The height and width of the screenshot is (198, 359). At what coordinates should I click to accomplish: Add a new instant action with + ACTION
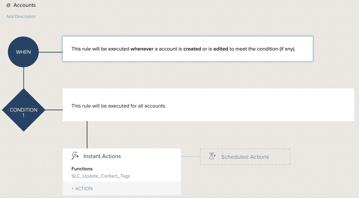click(82, 189)
